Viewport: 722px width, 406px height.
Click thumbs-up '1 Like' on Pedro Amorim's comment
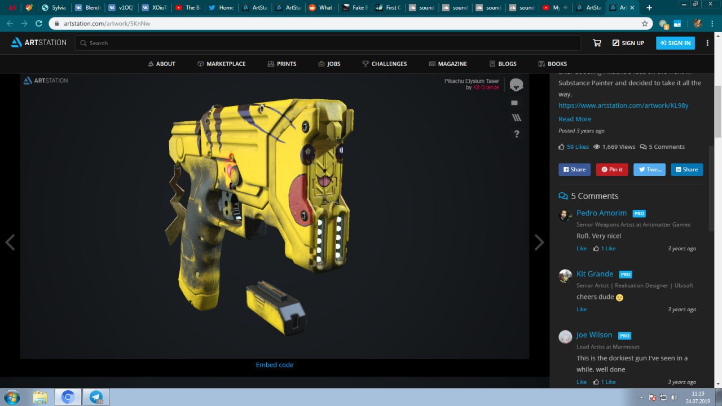(x=604, y=248)
